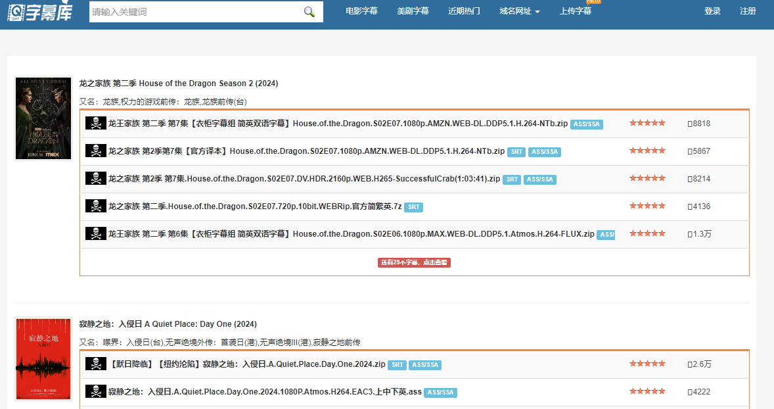Click star rating of 衣柜字幕组 S02E07 row

[x=647, y=123]
